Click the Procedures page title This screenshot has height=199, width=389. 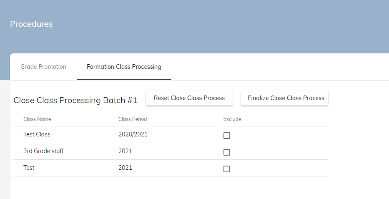(x=31, y=24)
